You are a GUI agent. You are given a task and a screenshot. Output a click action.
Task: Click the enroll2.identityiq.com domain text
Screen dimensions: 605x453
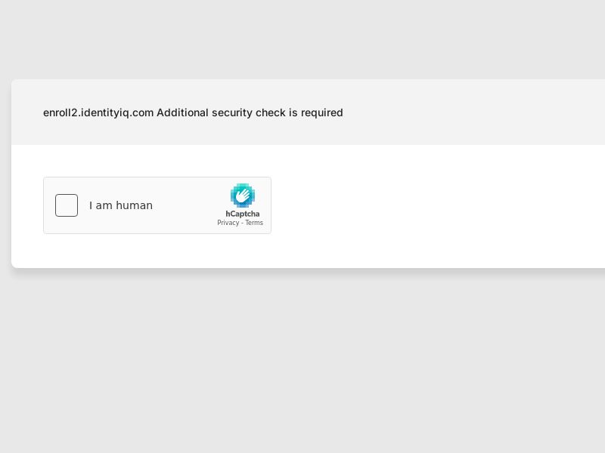tap(98, 112)
